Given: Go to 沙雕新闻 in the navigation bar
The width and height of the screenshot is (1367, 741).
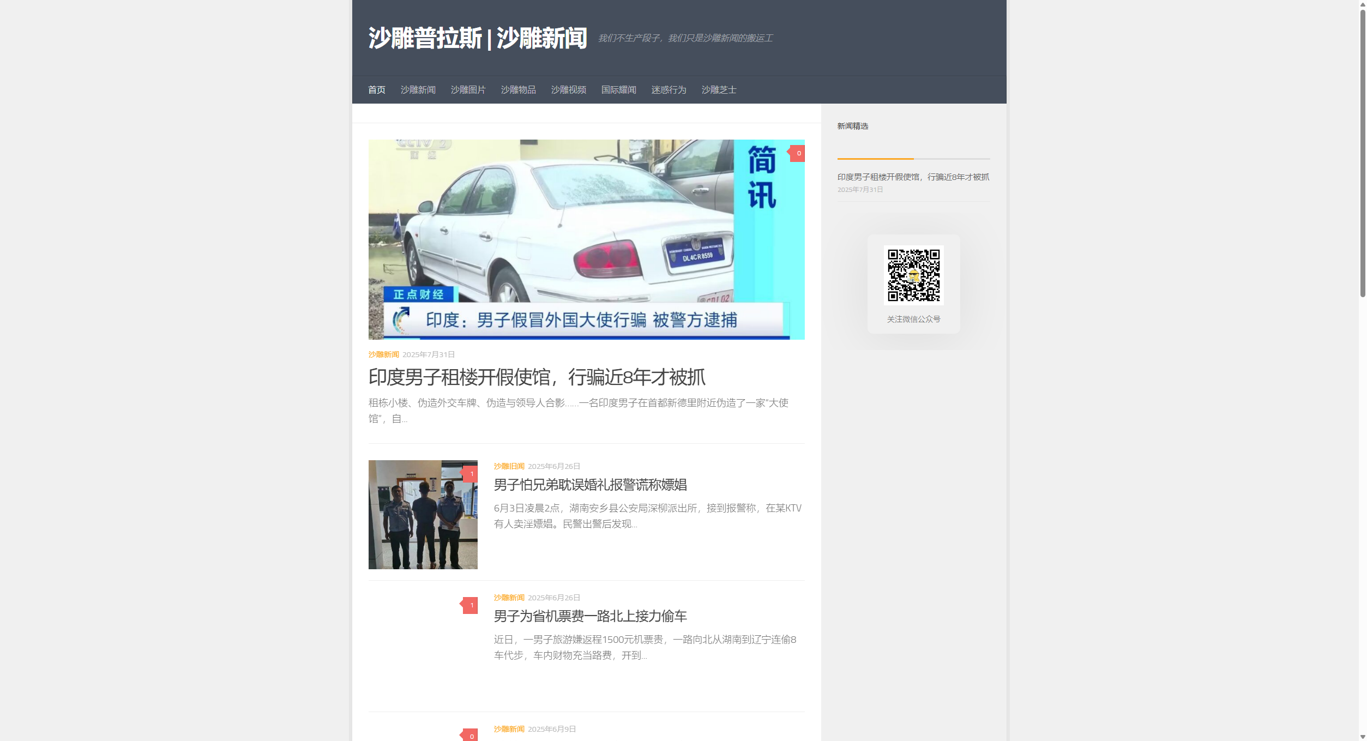Looking at the screenshot, I should click(x=418, y=90).
